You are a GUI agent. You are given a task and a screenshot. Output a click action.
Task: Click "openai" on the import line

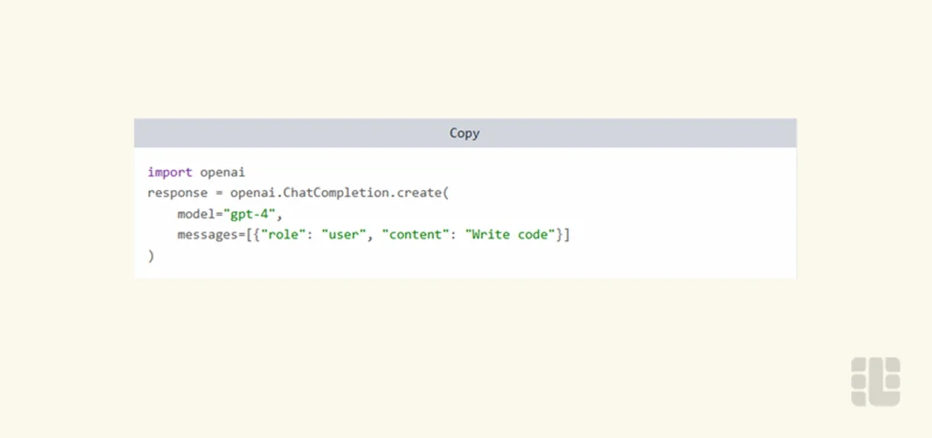coord(223,171)
